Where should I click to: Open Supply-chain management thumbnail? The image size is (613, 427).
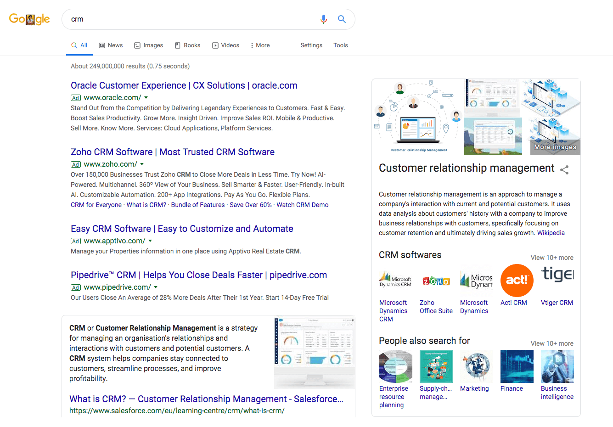436,366
